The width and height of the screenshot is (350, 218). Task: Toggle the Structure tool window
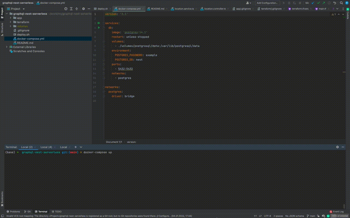[x=2, y=29]
